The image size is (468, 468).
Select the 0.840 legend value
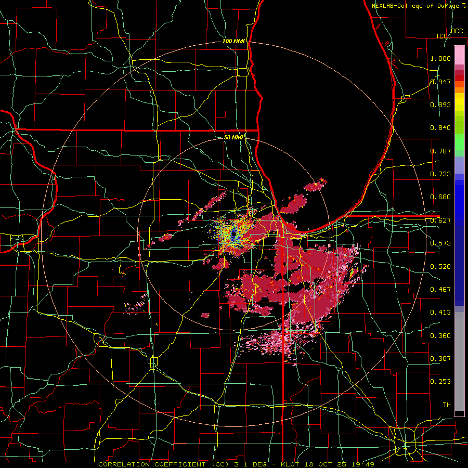(x=440, y=128)
